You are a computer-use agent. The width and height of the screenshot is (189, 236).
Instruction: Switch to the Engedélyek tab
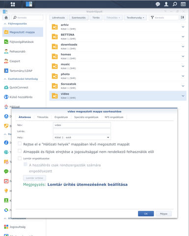61,117
